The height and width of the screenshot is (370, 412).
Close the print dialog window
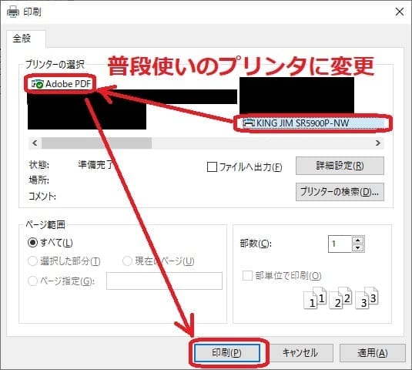400,12
